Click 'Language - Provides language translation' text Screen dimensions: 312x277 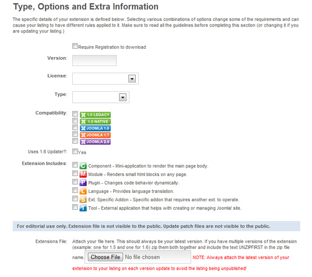click(x=131, y=191)
